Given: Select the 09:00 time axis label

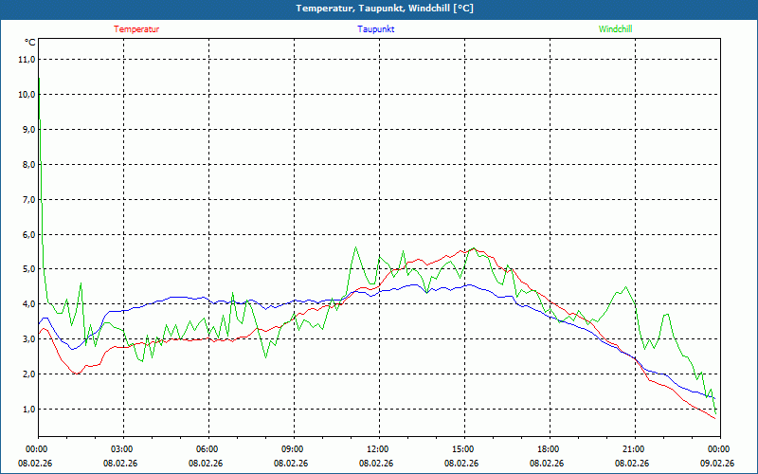Looking at the screenshot, I should tap(292, 449).
